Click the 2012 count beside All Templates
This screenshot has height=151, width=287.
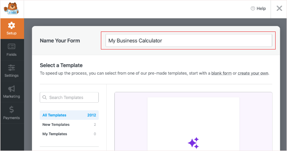pyautogui.click(x=92, y=115)
